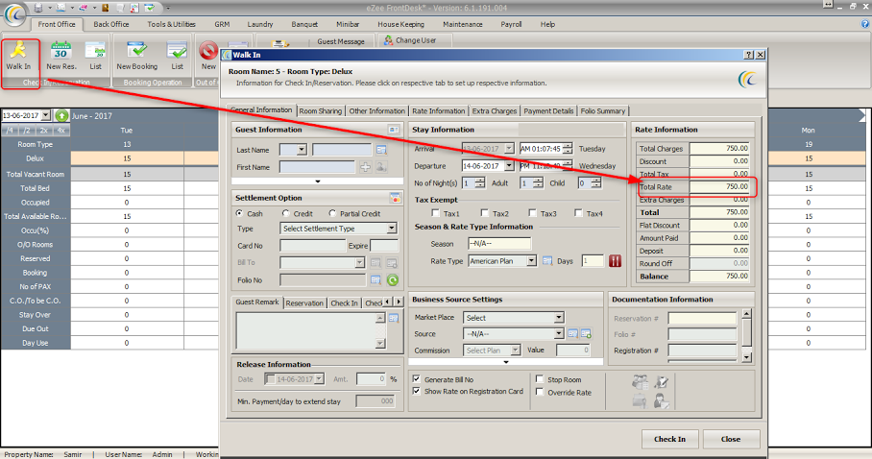Select the Credit settlement option
This screenshot has width=872, height=459.
point(286,213)
